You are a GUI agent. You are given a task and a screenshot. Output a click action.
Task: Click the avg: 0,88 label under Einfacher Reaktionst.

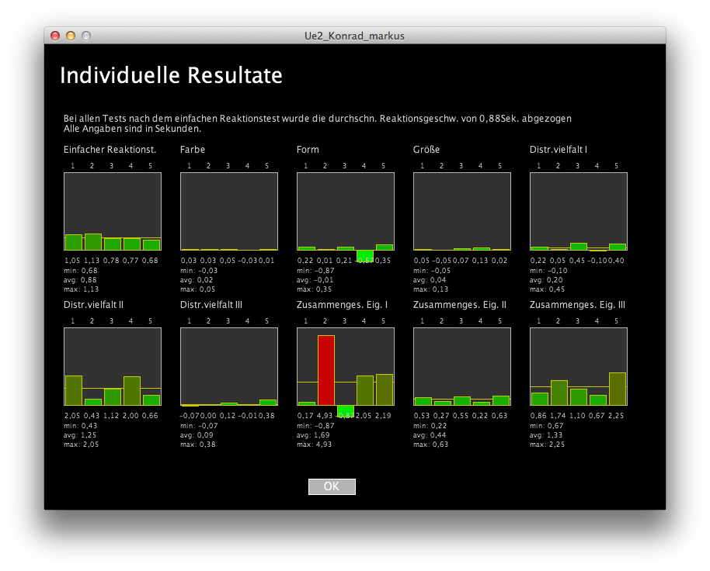coord(80,279)
